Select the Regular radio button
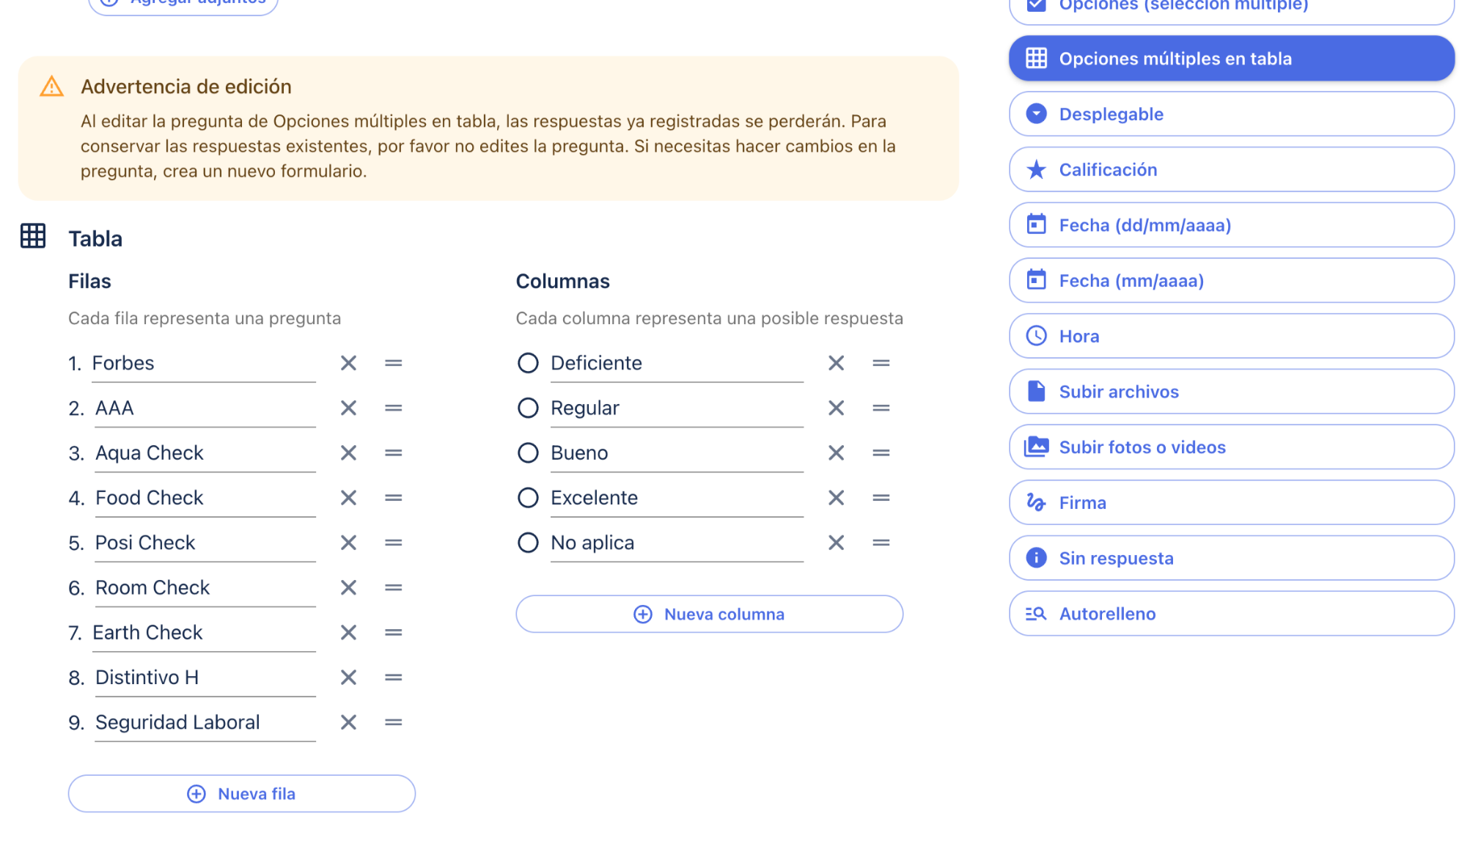This screenshot has width=1481, height=852. tap(528, 408)
